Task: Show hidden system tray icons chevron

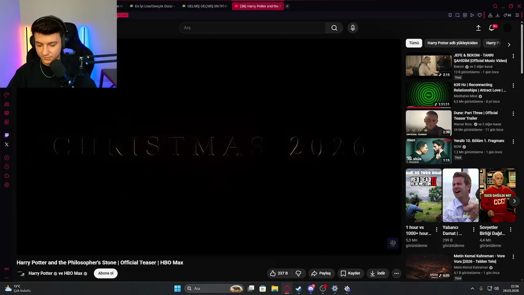Action: tap(472, 288)
